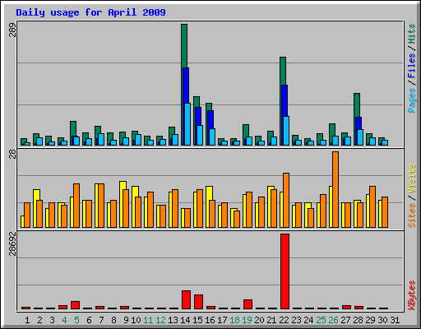Click day '25' on the x-axis
Viewport: 421px width, 329px height.
321,320
